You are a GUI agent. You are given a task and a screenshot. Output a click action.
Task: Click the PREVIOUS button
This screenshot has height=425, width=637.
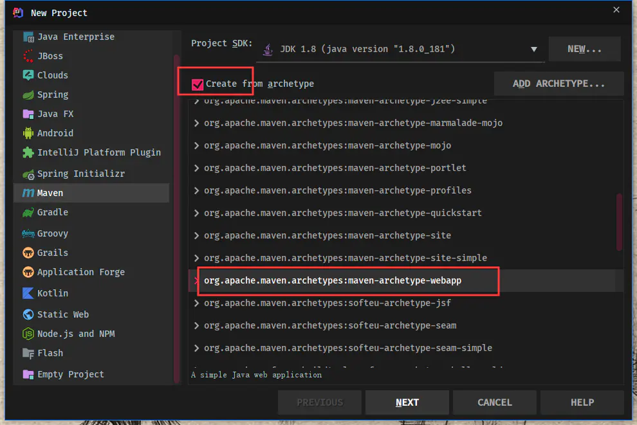click(320, 402)
